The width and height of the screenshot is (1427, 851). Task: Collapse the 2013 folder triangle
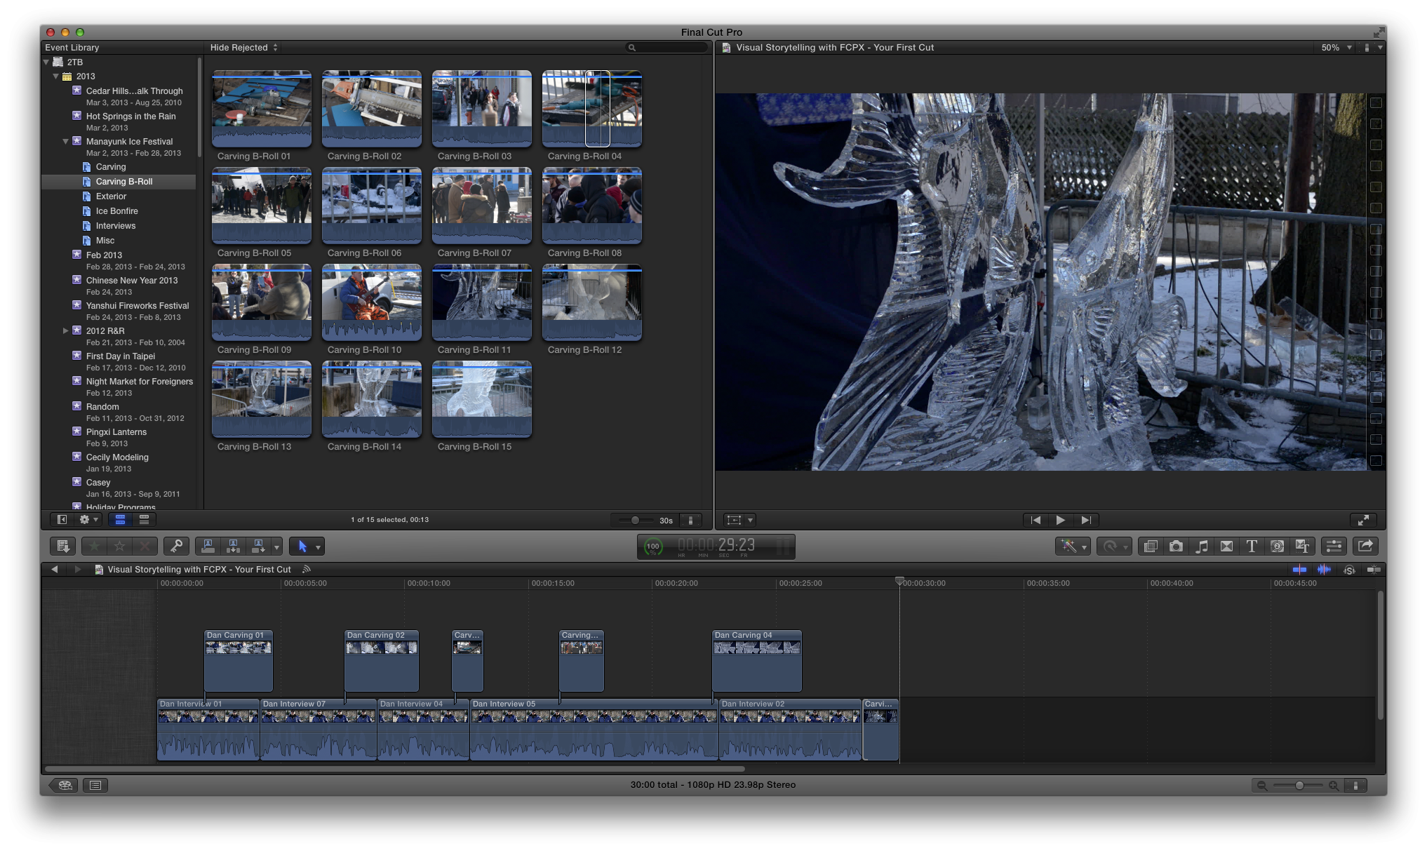pyautogui.click(x=56, y=76)
